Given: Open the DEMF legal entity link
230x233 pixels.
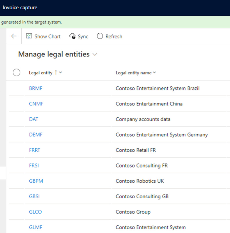Looking at the screenshot, I should 36,135.
